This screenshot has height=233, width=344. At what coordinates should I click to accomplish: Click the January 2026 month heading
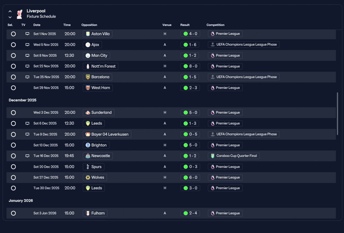point(21,201)
